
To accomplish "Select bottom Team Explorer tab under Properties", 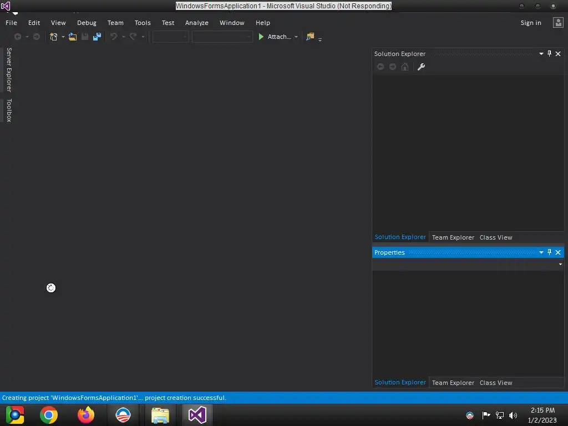I will [453, 383].
